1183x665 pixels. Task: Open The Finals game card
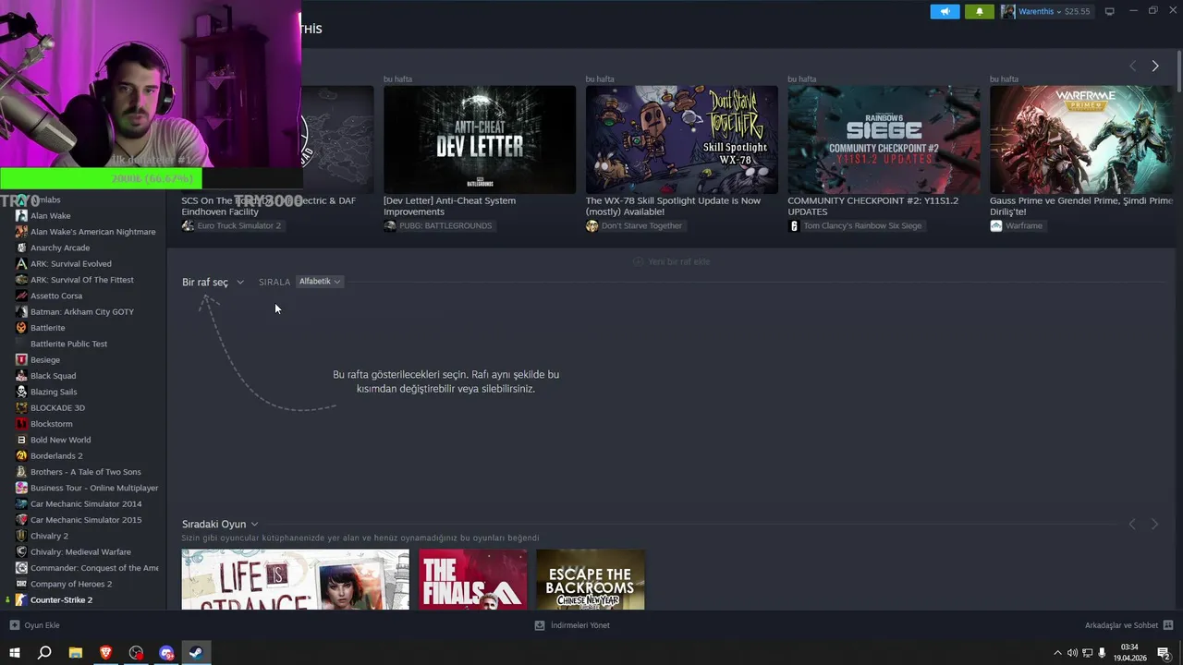click(473, 579)
